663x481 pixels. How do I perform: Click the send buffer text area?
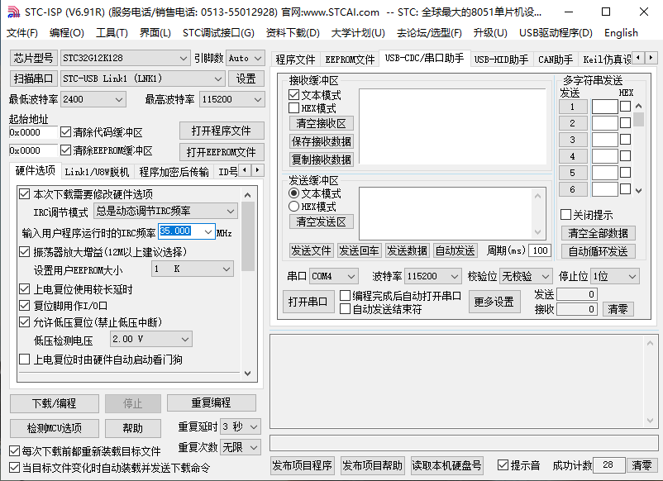point(446,213)
